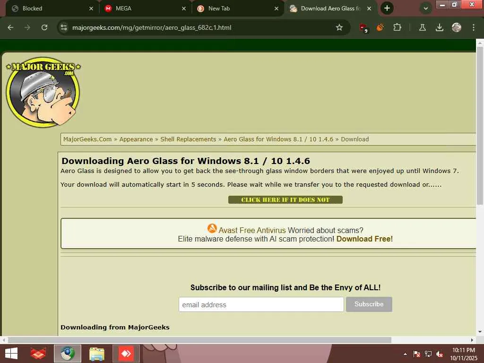The image size is (484, 363).
Task: Click the Major Geeks logo
Action: tap(43, 92)
